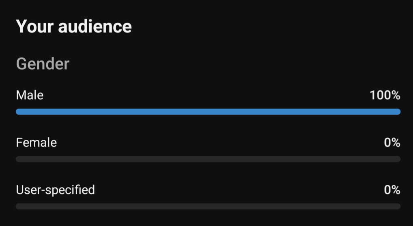Select the Gender subheading label

(x=43, y=64)
